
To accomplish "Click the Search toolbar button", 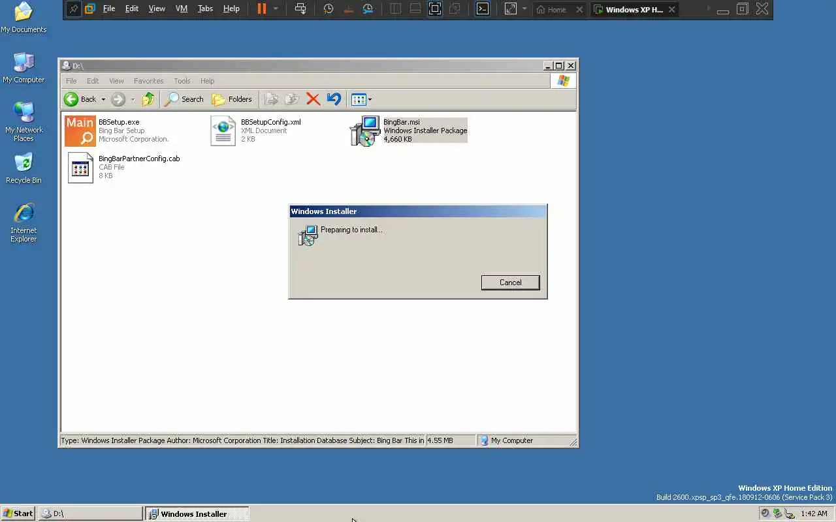I will 184,99.
